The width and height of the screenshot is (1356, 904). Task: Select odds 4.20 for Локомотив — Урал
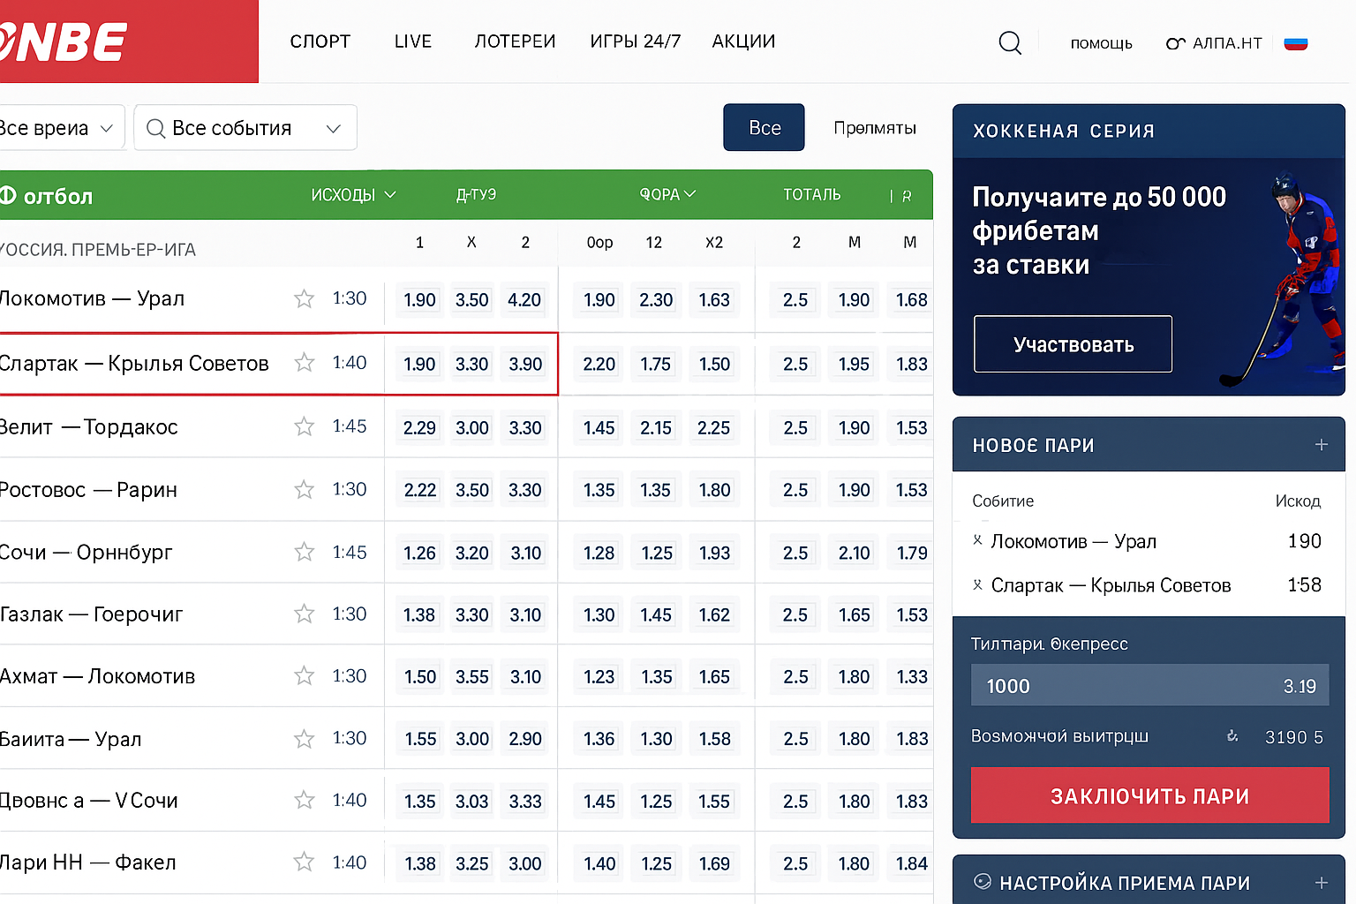coord(524,300)
